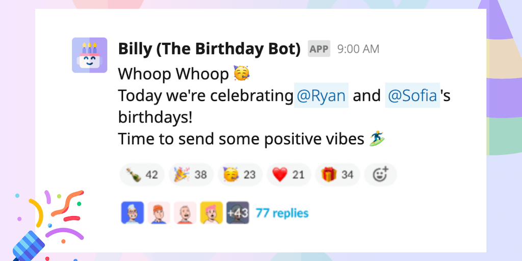Toggle the champagne bottle reaction with 42
Image resolution: width=522 pixels, height=261 pixels.
tap(142, 175)
